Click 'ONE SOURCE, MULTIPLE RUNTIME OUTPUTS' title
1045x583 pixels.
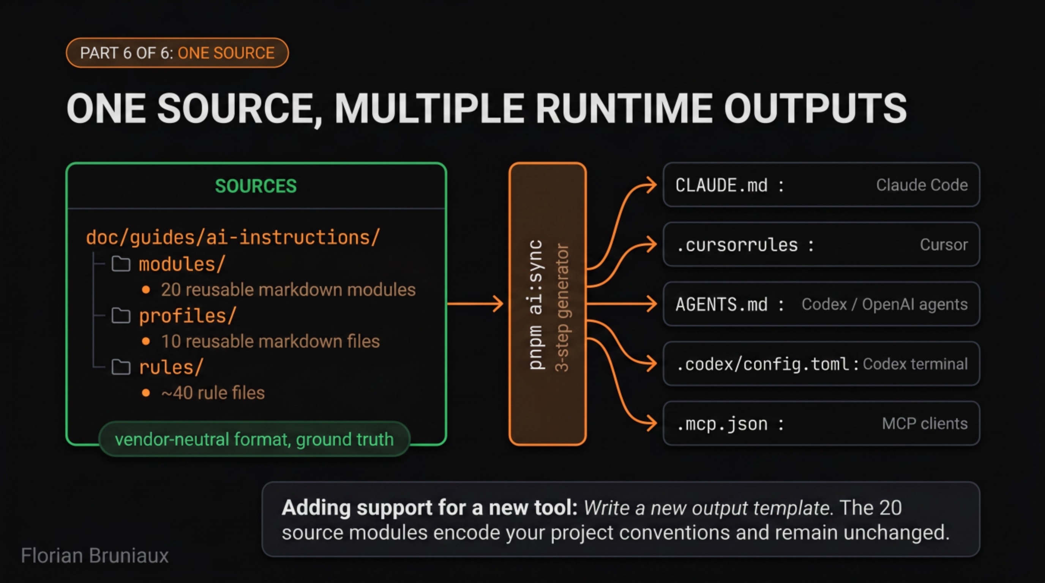(486, 108)
